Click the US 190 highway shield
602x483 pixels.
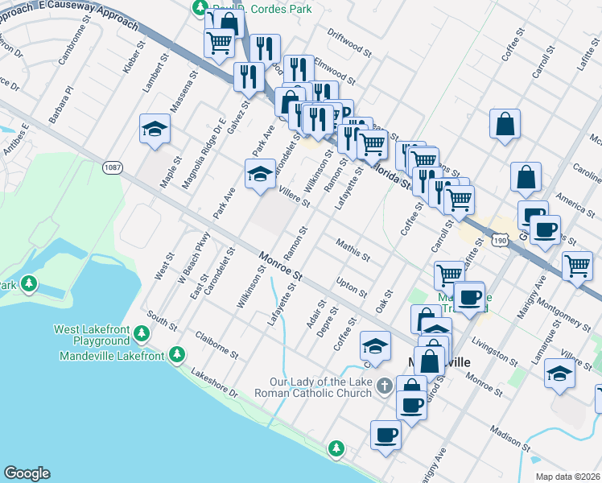(500, 241)
